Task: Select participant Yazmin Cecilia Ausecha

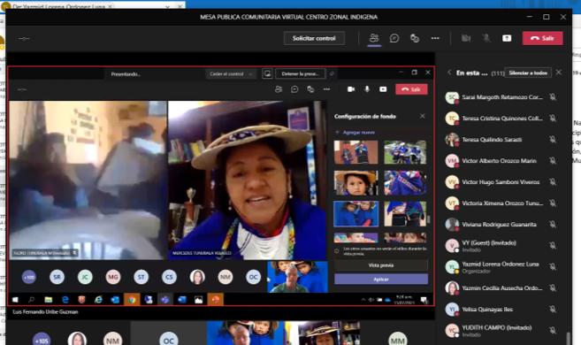Action: (502, 287)
